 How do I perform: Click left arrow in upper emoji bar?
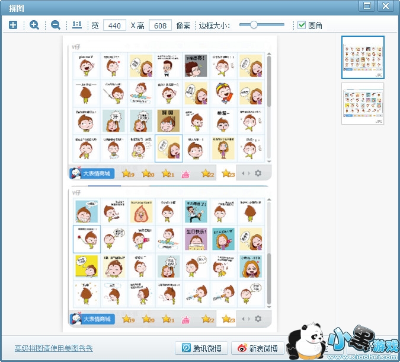(x=243, y=173)
